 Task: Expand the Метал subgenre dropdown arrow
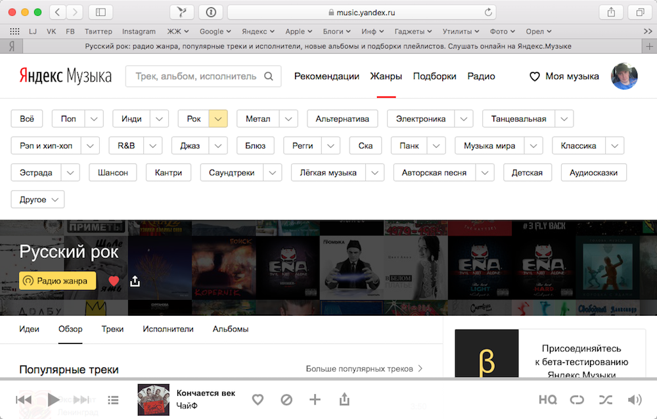[288, 118]
